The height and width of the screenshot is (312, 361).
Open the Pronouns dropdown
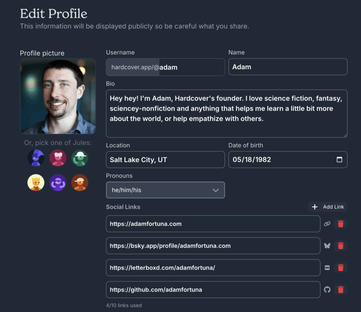click(x=165, y=190)
